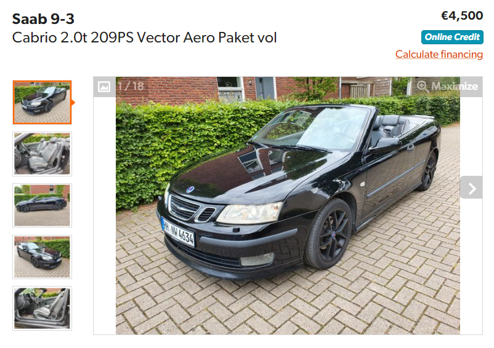Select the open-door interior thumbnail
Screen dimensions: 494x348
pyautogui.click(x=43, y=309)
